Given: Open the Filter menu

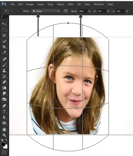Looking at the screenshot, I should (x=71, y=4).
